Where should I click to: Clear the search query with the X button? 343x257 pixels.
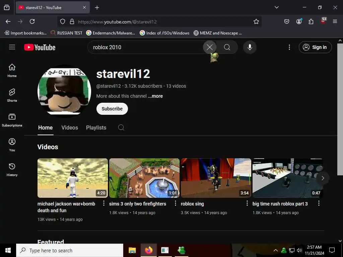[x=210, y=47]
